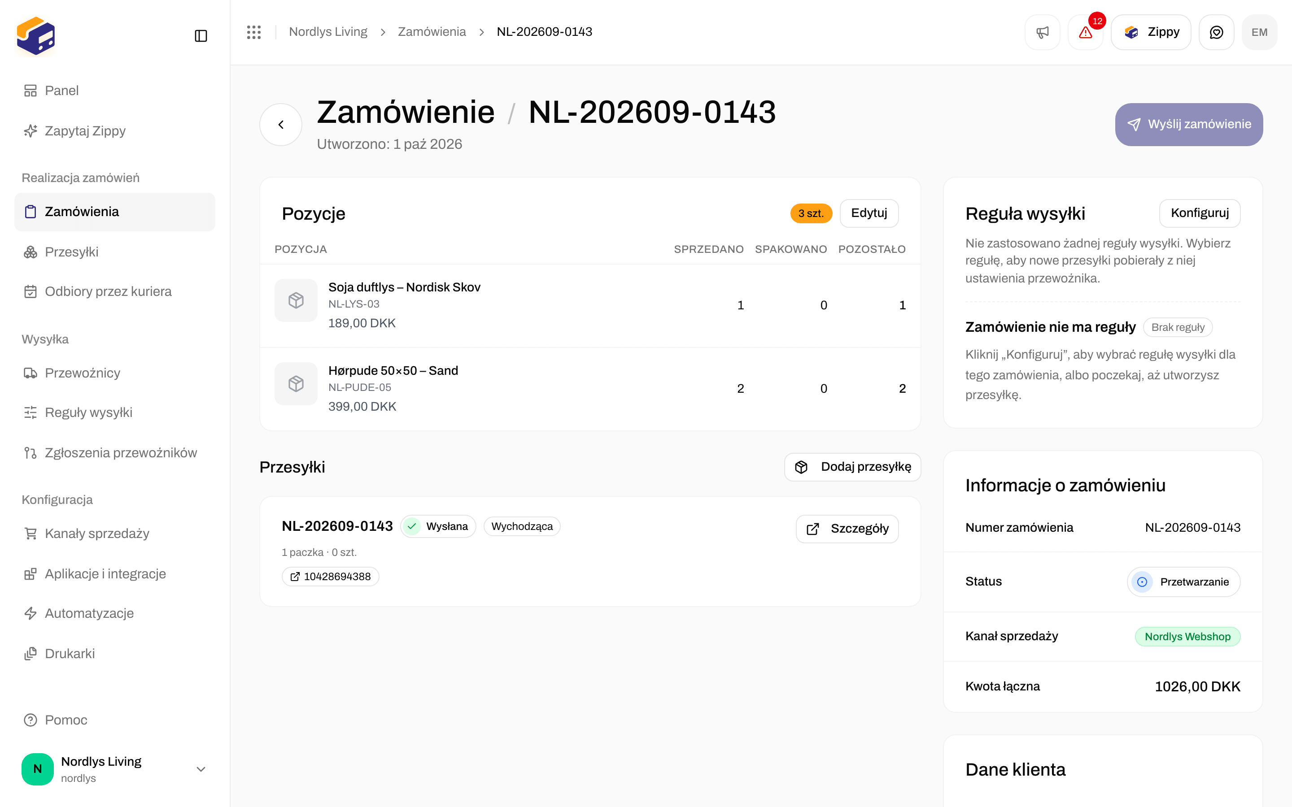Click the SKU NL-LYS-03
1292x807 pixels.
coord(354,304)
